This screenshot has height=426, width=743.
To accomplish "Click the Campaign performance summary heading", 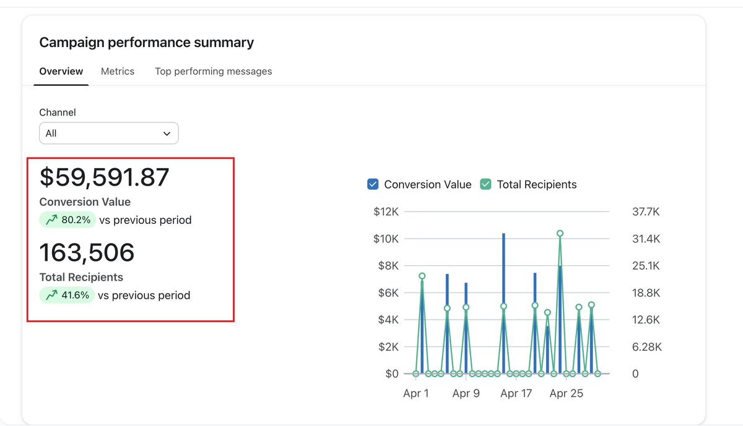I will [147, 43].
